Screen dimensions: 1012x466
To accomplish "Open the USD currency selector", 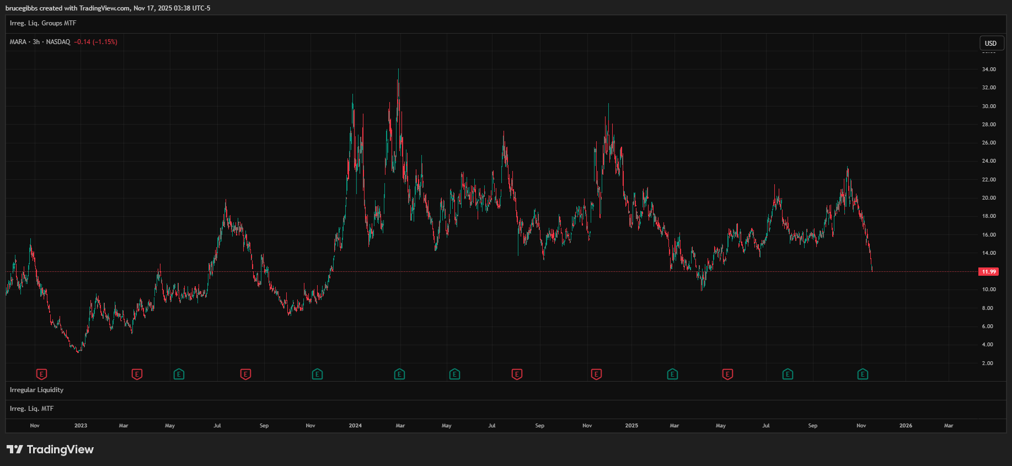I will pyautogui.click(x=990, y=44).
